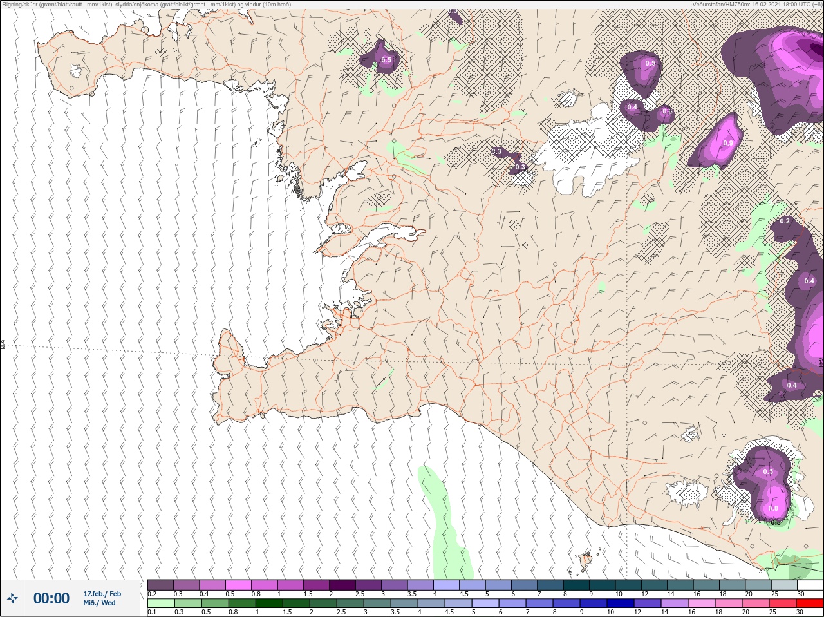Click the pale green 0.1 swatch in the bottom legend row
Viewport: 824px width, 617px height.
click(x=160, y=603)
